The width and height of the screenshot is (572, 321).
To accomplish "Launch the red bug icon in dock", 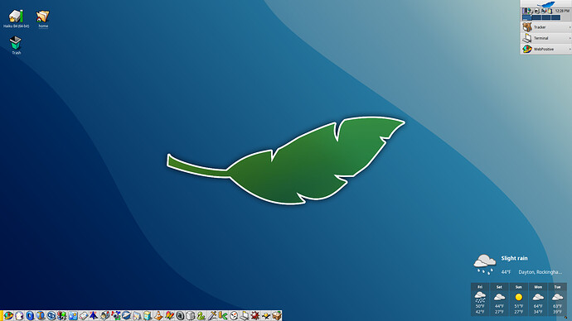I will [x=254, y=315].
